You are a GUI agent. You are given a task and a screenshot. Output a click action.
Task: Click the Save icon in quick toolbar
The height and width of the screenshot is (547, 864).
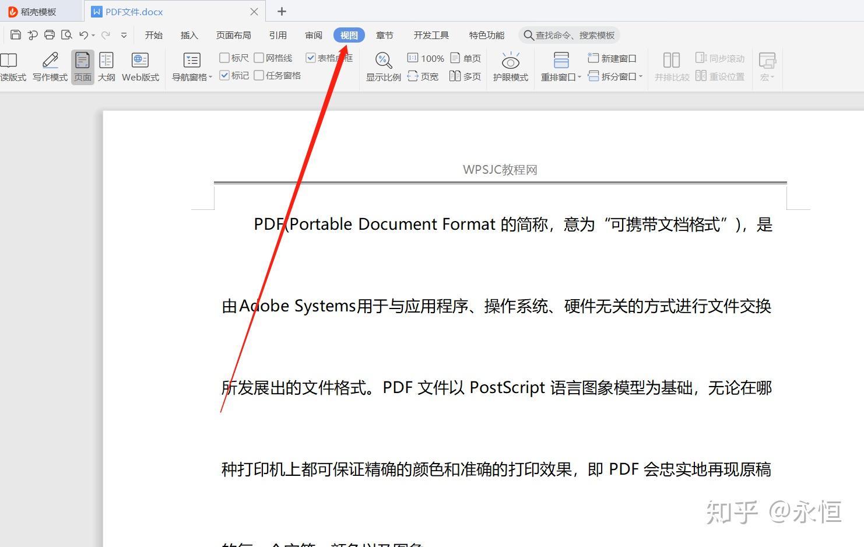[x=16, y=35]
